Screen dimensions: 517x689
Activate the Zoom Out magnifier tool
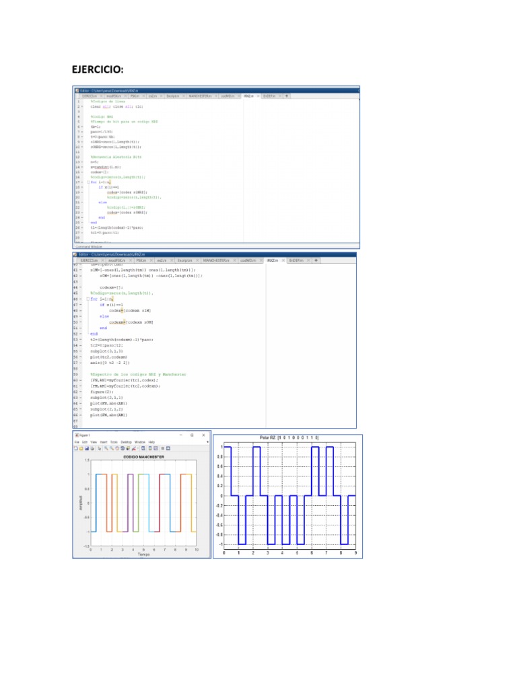(110, 447)
